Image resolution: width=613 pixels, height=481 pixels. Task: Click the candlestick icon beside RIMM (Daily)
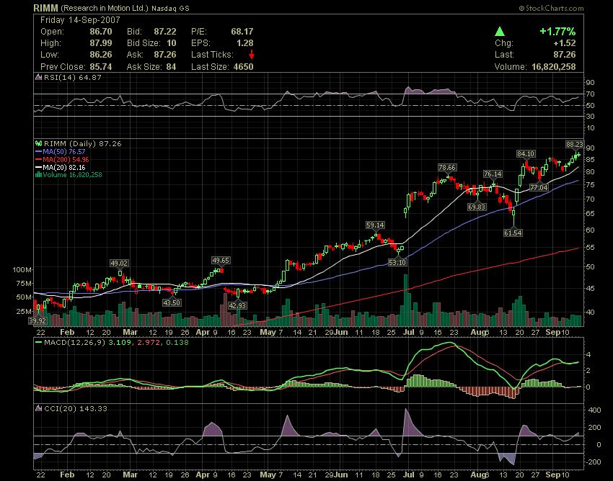[38, 144]
